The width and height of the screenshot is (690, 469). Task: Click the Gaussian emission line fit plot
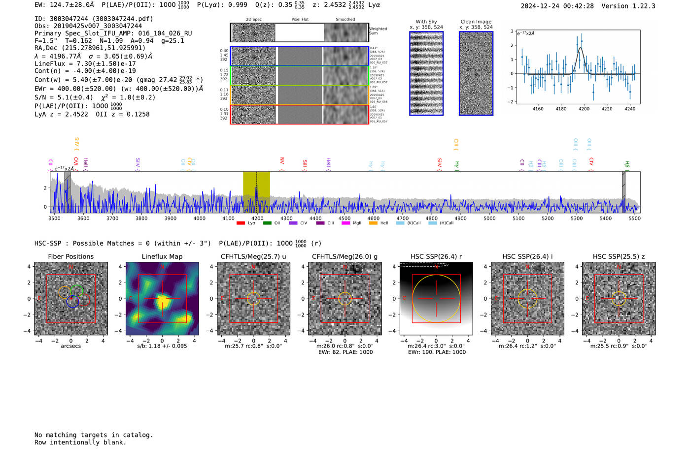[x=578, y=67]
